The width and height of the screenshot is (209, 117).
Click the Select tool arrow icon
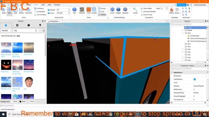pyautogui.click(x=4, y=10)
